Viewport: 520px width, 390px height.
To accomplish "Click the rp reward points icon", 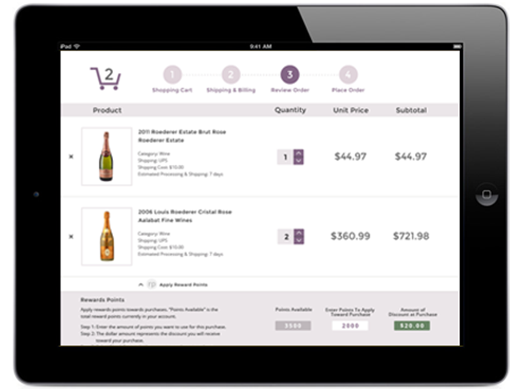I will tap(151, 284).
